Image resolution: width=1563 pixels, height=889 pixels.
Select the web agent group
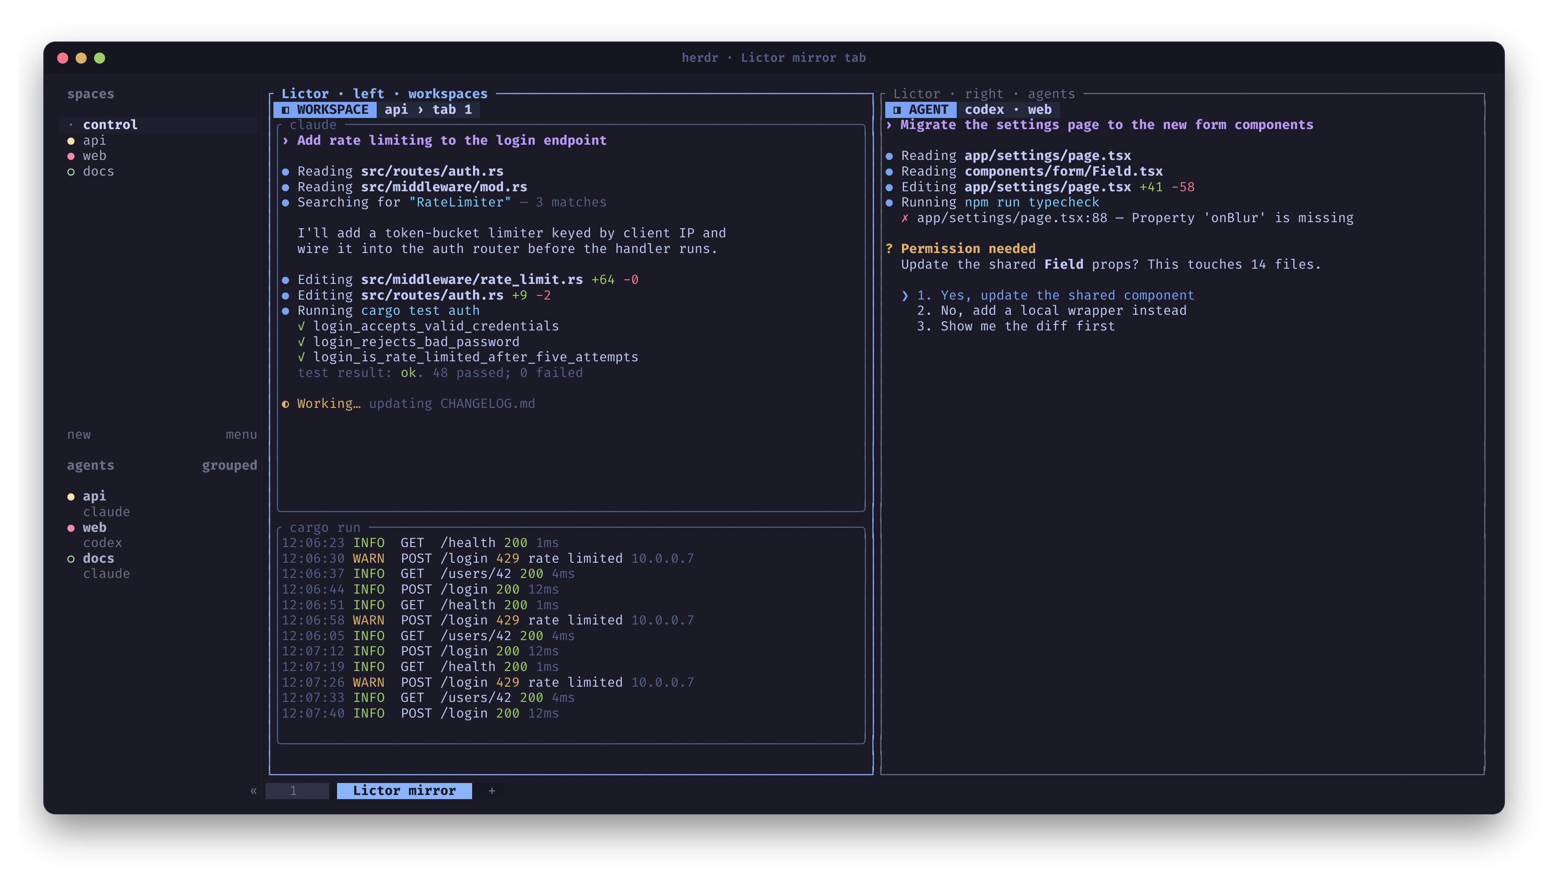click(95, 528)
